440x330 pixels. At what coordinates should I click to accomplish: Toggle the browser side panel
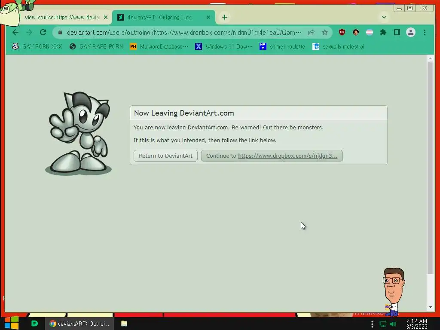pyautogui.click(x=397, y=32)
